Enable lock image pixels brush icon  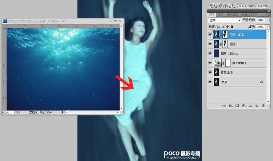pos(223,27)
